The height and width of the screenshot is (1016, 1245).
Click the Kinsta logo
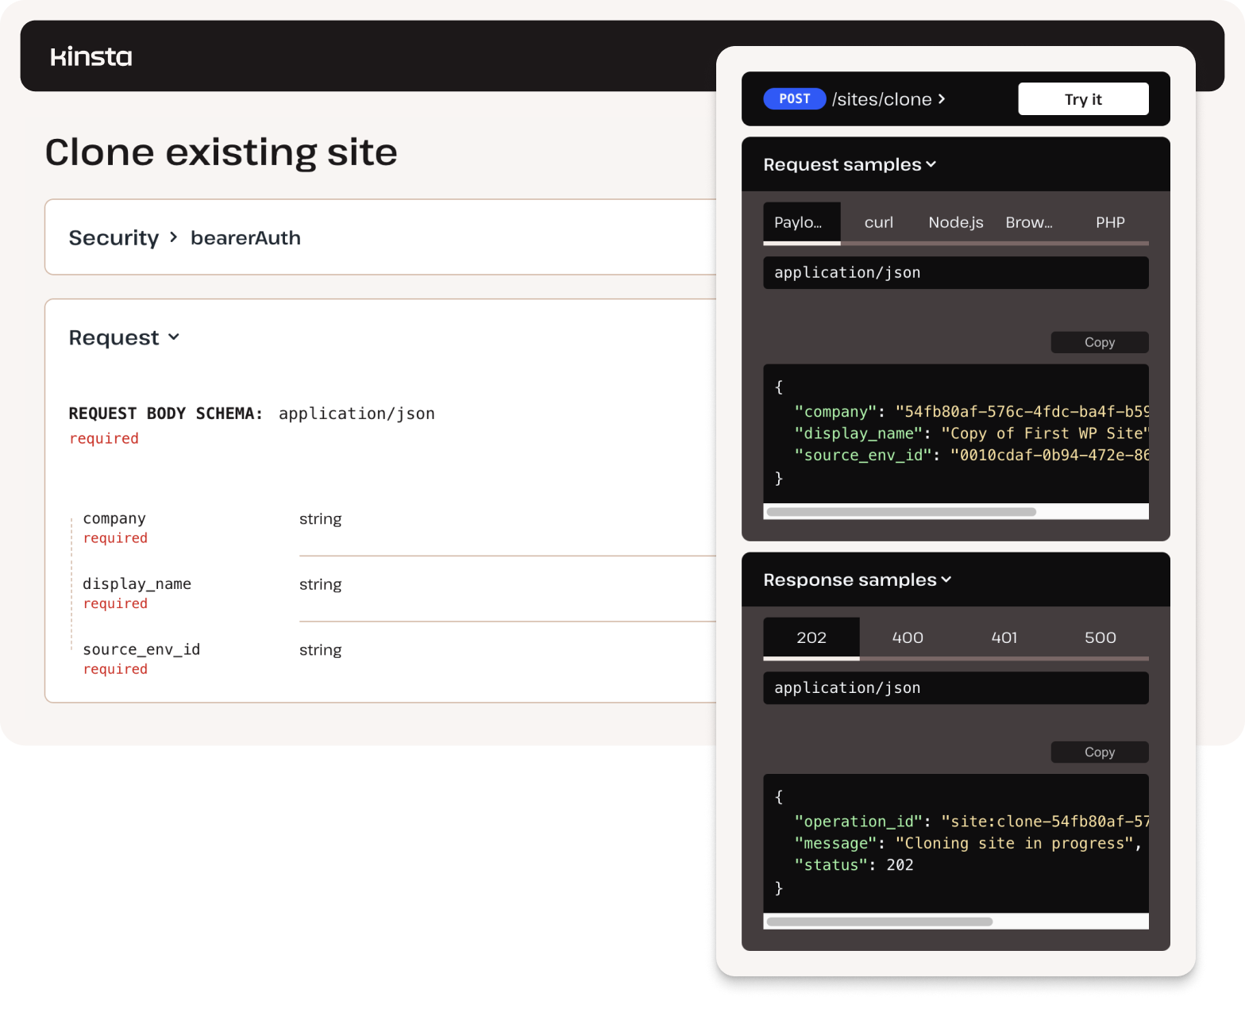(x=91, y=56)
